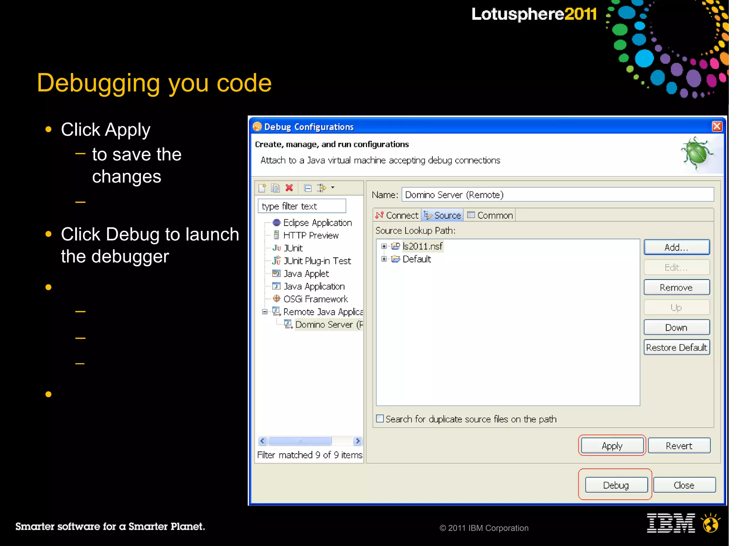The image size is (729, 546).
Task: Click the HTTP Preview icon
Action: coord(276,235)
